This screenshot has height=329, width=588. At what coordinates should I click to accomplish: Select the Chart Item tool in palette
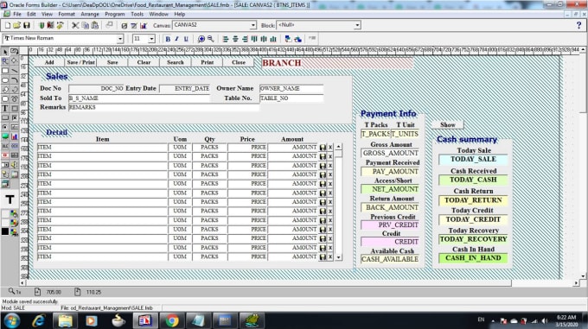pyautogui.click(x=14, y=137)
